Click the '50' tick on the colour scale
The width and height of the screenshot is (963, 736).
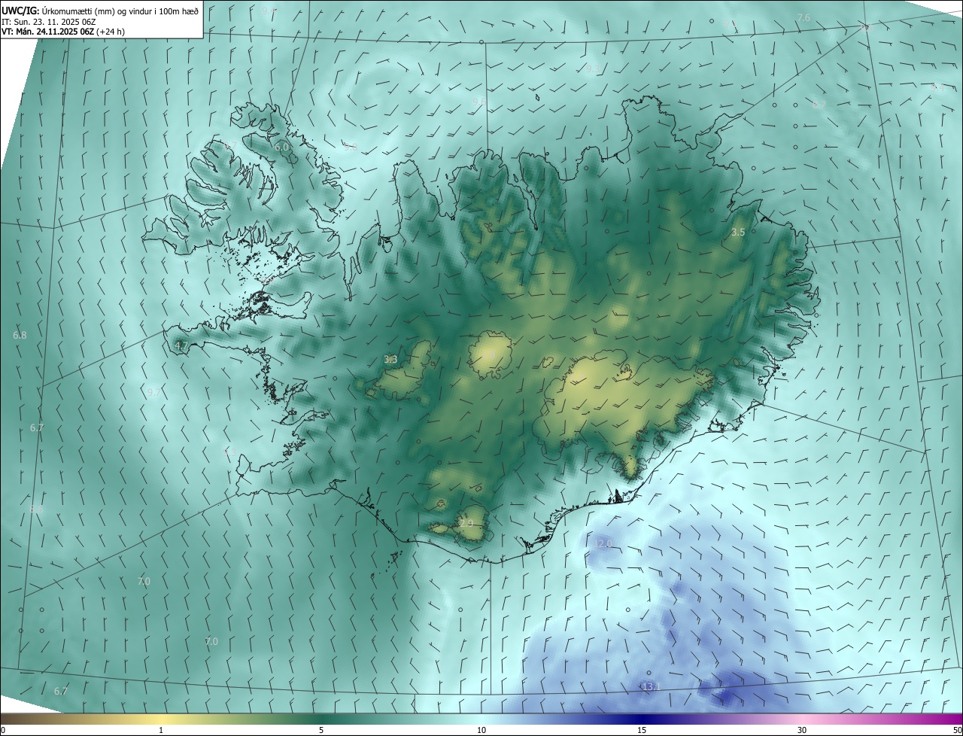[956, 730]
